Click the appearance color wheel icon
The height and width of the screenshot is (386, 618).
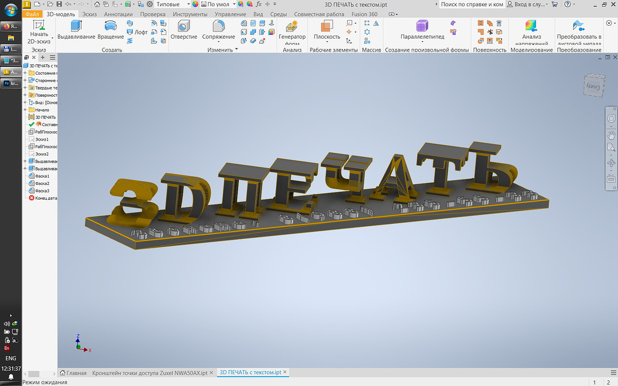pos(195,4)
